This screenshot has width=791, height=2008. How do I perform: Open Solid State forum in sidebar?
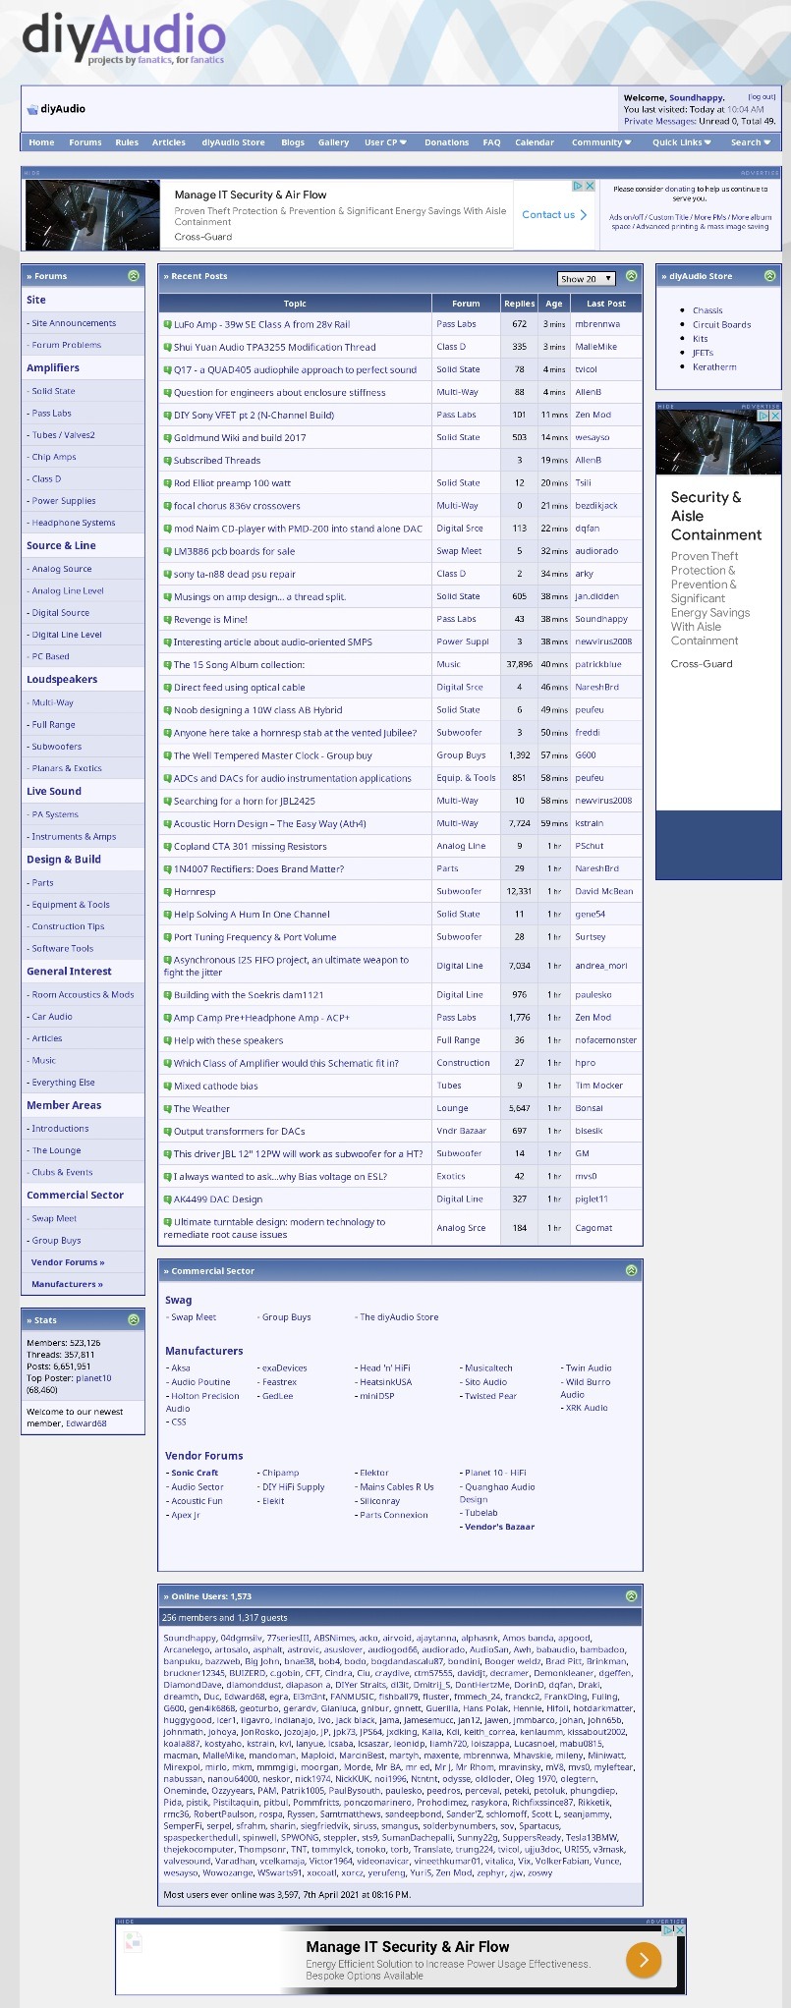(x=53, y=391)
